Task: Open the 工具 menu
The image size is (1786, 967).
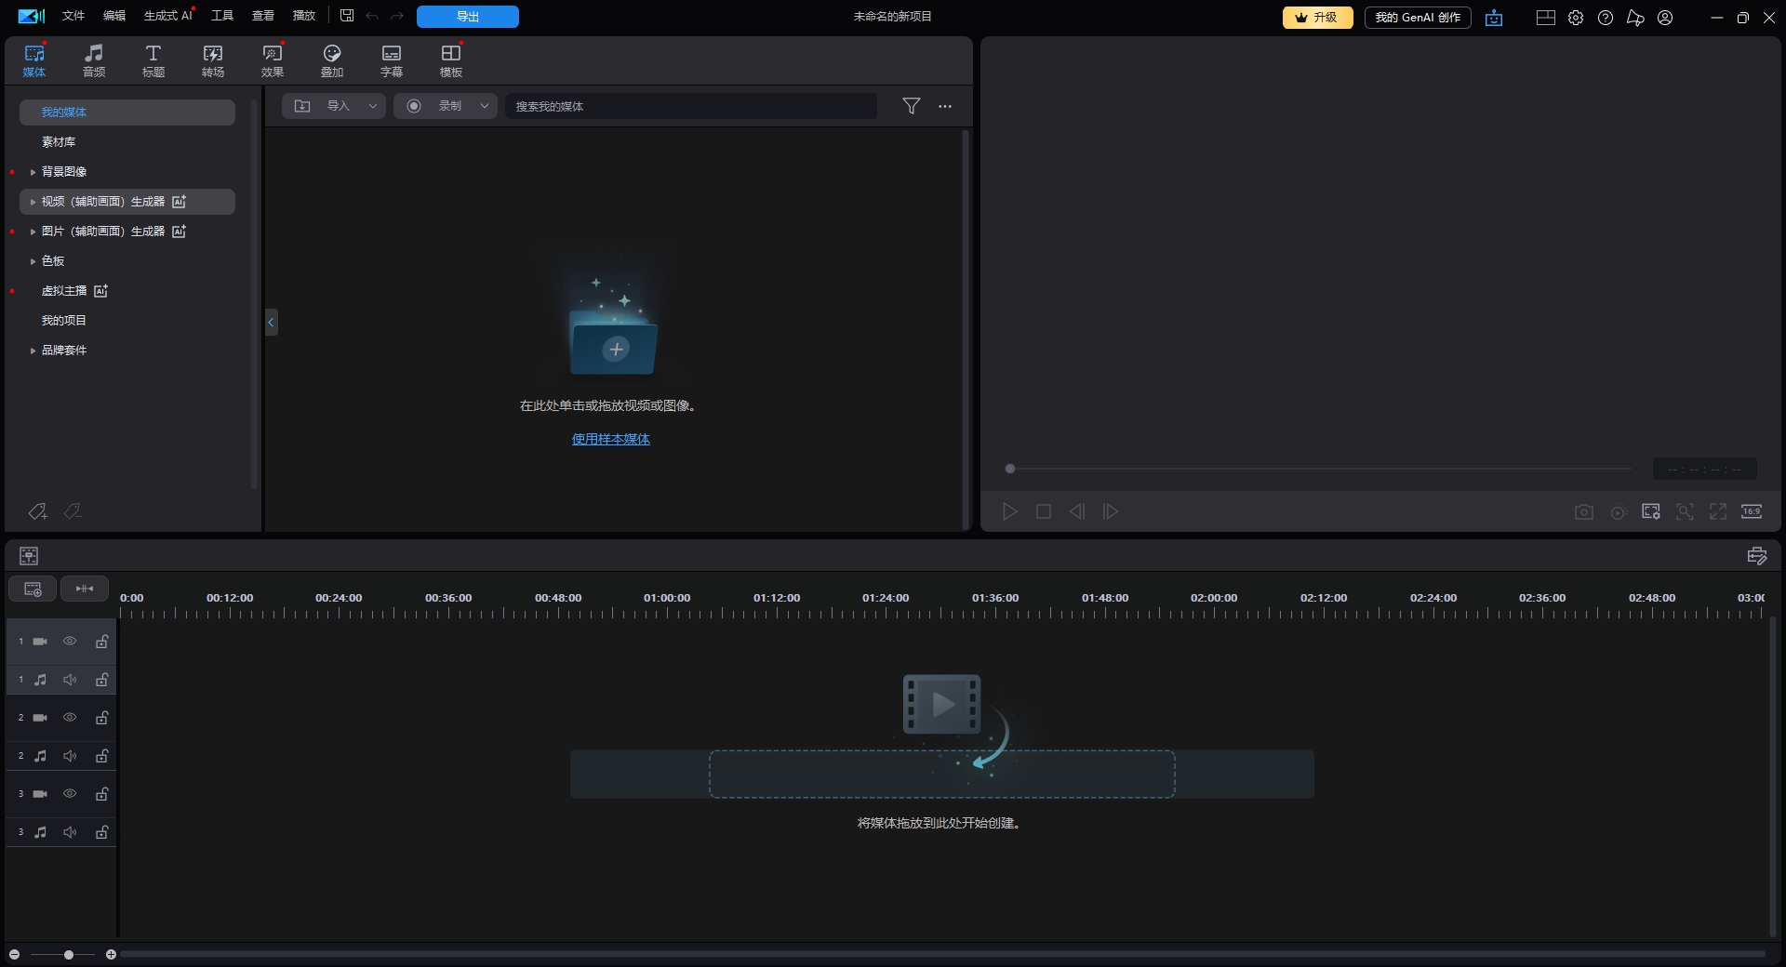Action: pos(222,17)
